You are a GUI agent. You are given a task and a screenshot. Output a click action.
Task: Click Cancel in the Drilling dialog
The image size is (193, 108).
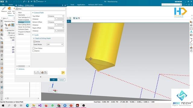pos(62,80)
